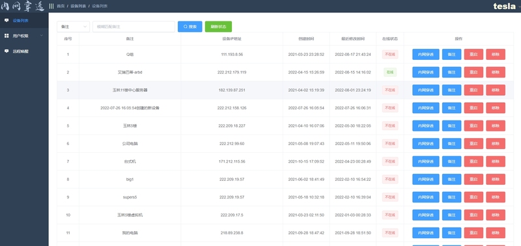Screen dimensions: 521x246
Task: Remove the 艾瑞巴蒂-arbd device with 移除
Action: tap(496, 72)
